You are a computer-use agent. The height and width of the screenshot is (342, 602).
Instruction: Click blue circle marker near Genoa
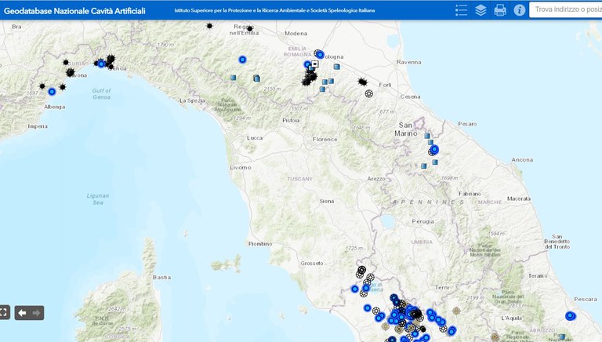click(101, 64)
